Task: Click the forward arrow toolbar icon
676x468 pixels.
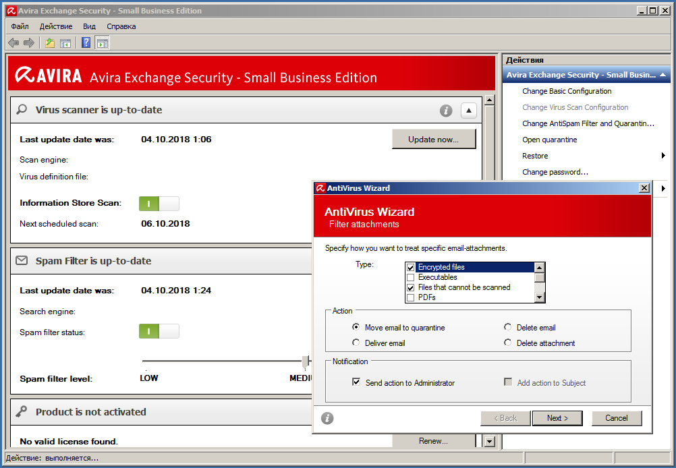Action: pos(29,42)
